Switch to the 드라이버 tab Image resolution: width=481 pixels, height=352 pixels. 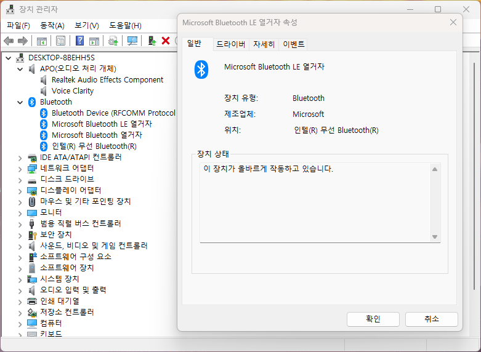(231, 44)
